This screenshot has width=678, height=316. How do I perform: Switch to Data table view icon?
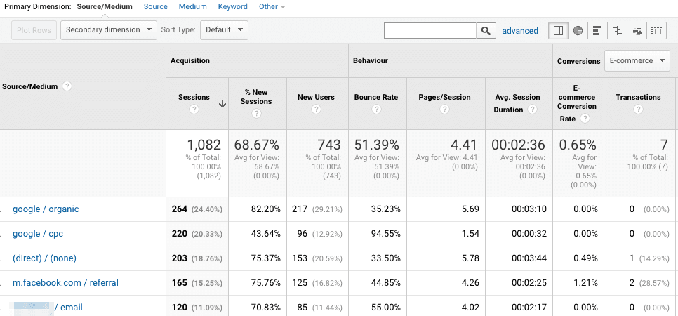(558, 30)
